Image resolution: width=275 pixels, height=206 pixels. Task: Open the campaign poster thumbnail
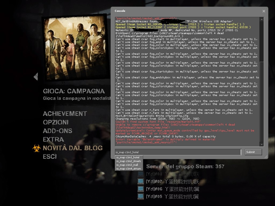[75, 47]
